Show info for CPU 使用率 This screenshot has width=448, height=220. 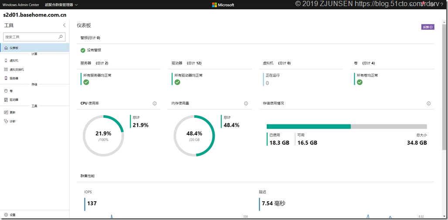click(155, 103)
